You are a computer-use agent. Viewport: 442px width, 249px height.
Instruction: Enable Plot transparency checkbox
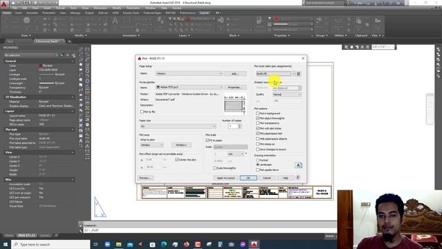click(x=258, y=123)
